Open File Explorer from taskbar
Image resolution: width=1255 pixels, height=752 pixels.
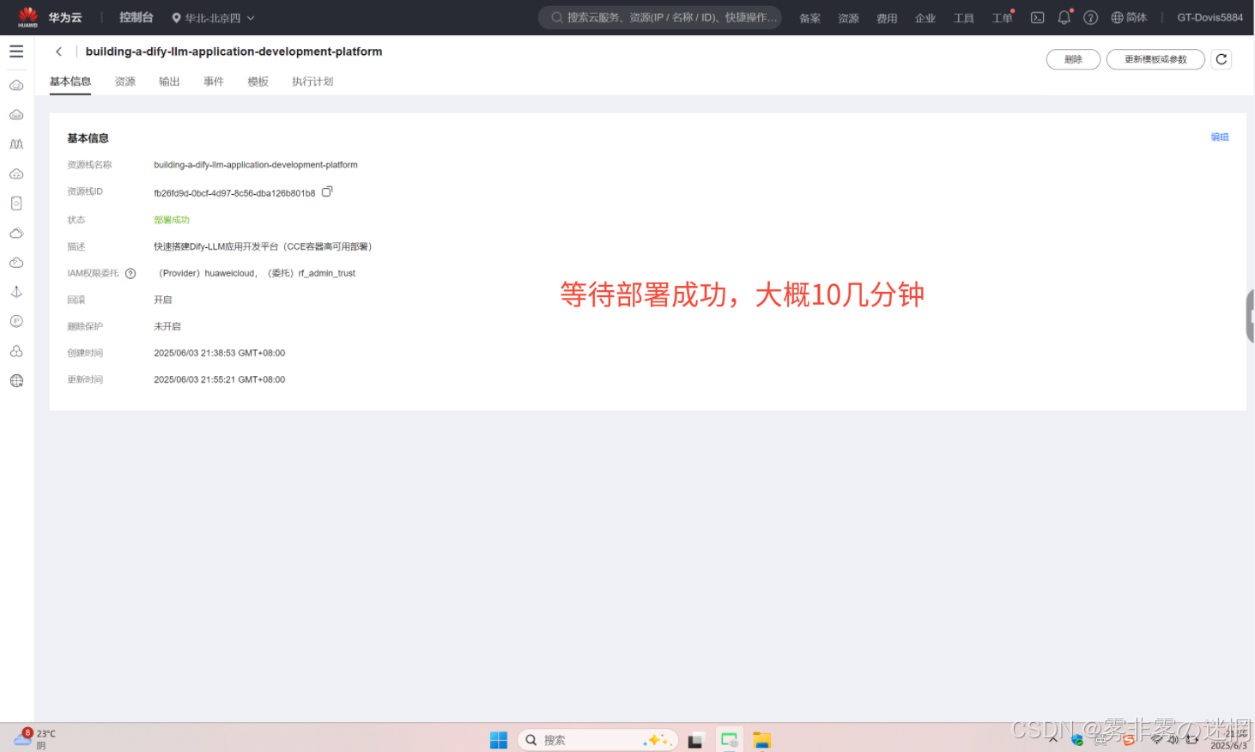click(x=761, y=740)
